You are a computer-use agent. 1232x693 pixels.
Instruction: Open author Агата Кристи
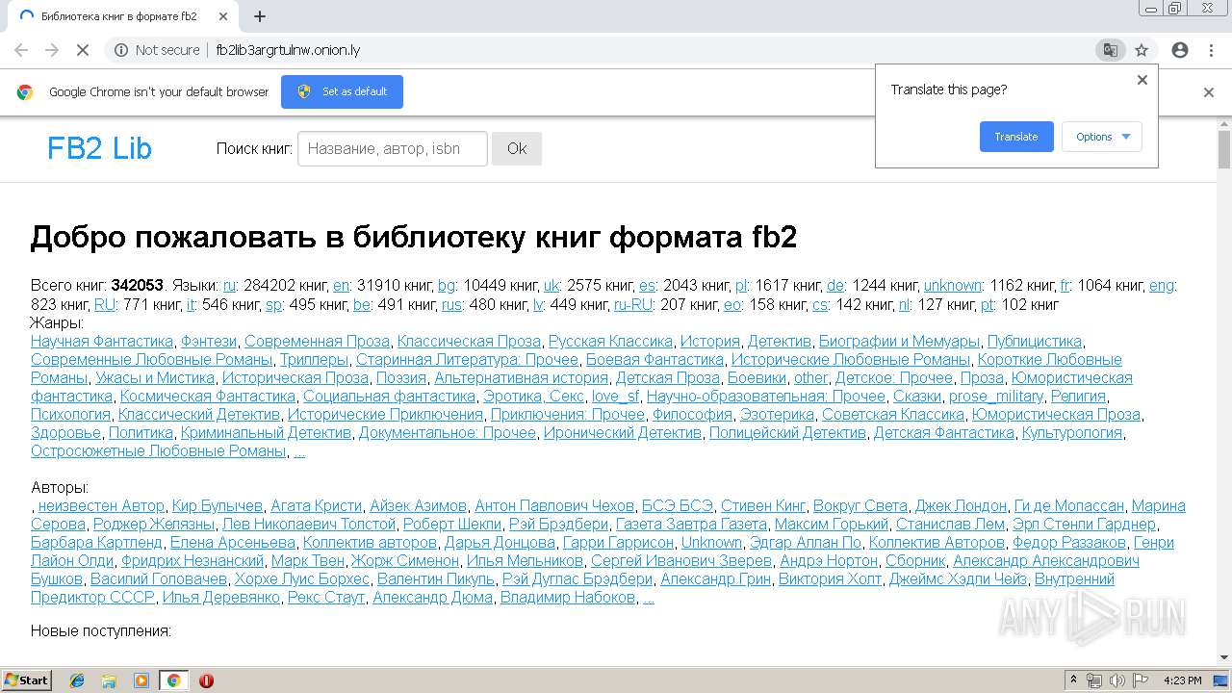317,506
